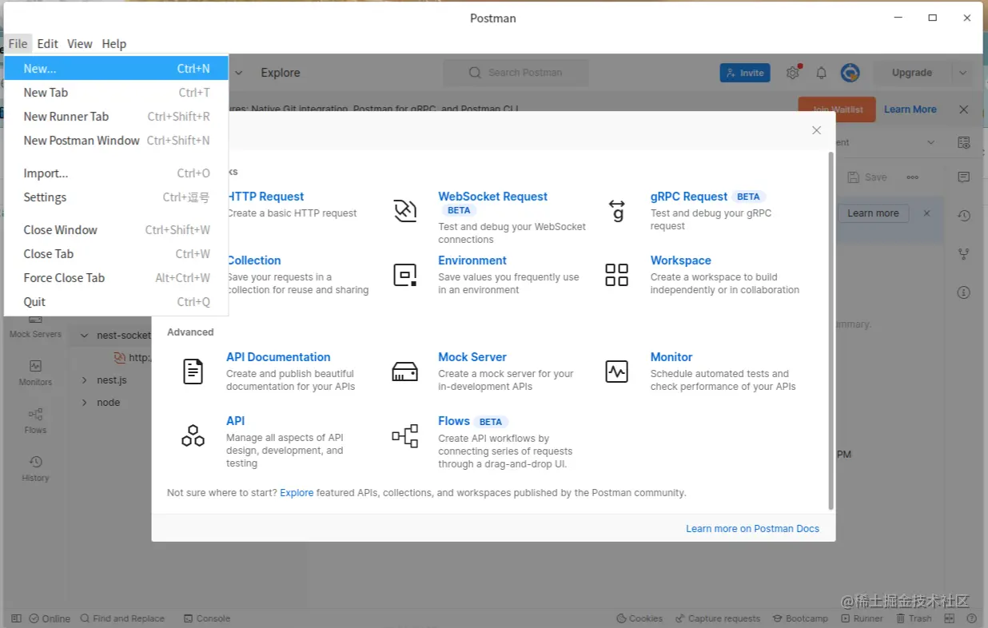Open the settings gear icon in header
The width and height of the screenshot is (988, 628).
coord(793,73)
